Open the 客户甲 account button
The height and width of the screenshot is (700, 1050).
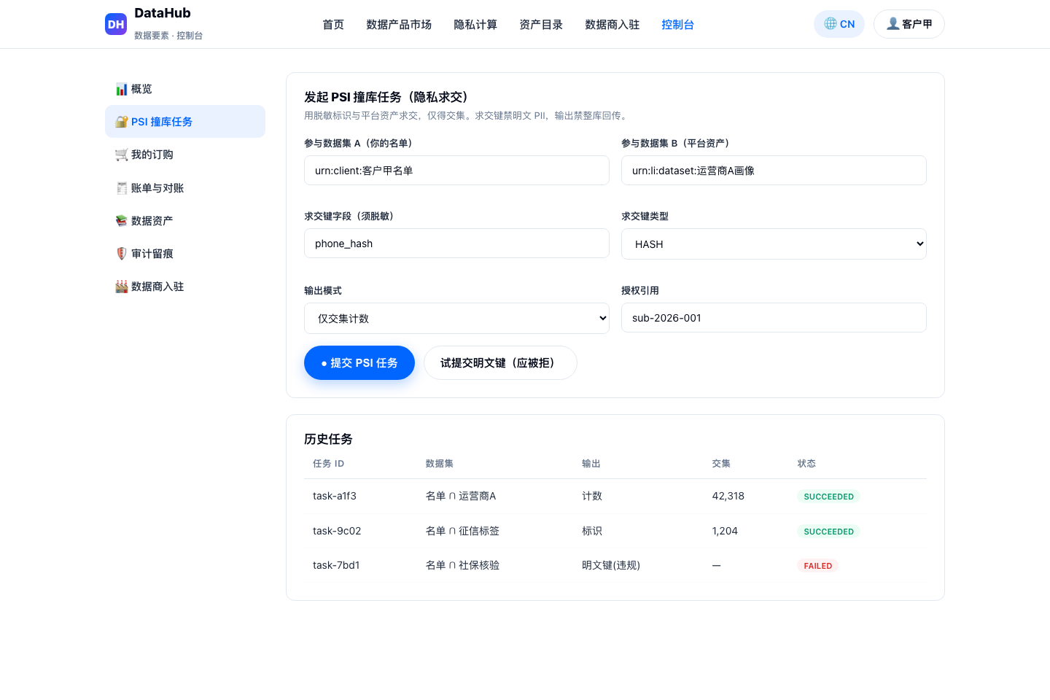909,24
